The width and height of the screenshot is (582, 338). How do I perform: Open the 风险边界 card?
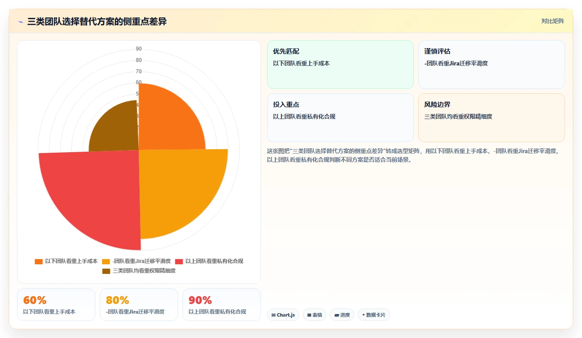tap(491, 118)
